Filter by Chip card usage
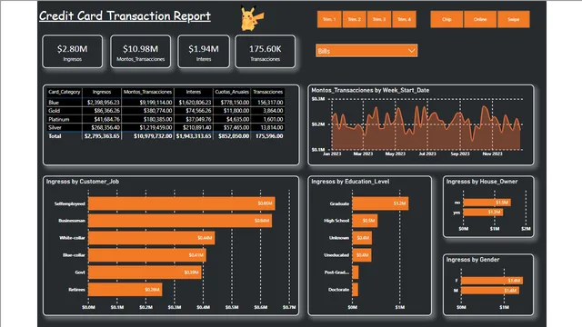 447,19
